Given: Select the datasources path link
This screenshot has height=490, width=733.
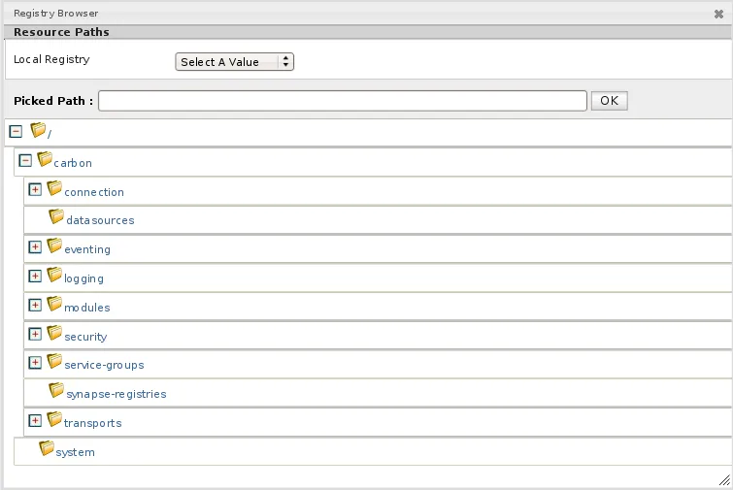Looking at the screenshot, I should click(100, 220).
